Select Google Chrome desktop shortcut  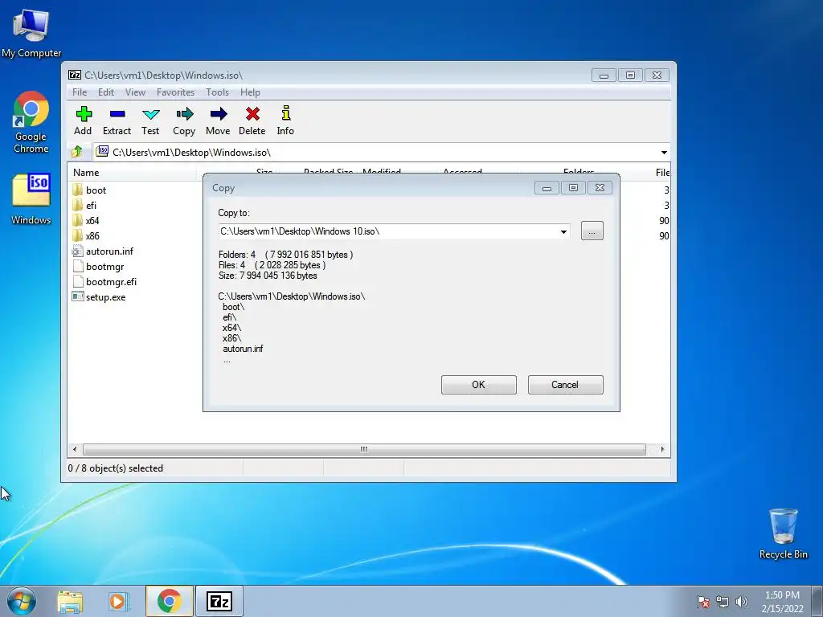31,122
